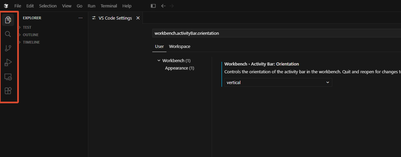Image resolution: width=401 pixels, height=157 pixels.
Task: Click the EXPLORER panel heading
Action: [32, 18]
